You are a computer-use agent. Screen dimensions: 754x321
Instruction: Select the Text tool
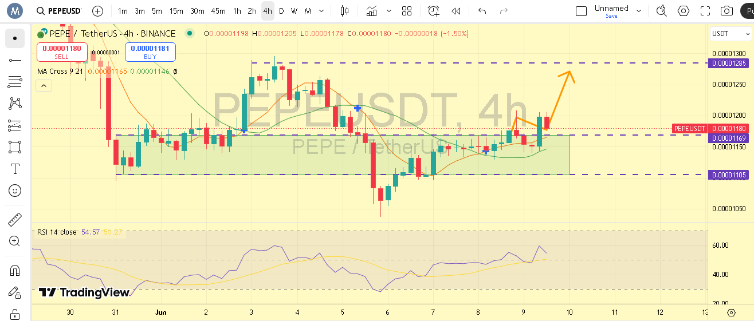[15, 169]
